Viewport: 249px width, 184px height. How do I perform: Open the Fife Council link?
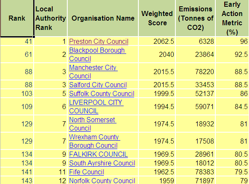tap(87, 172)
